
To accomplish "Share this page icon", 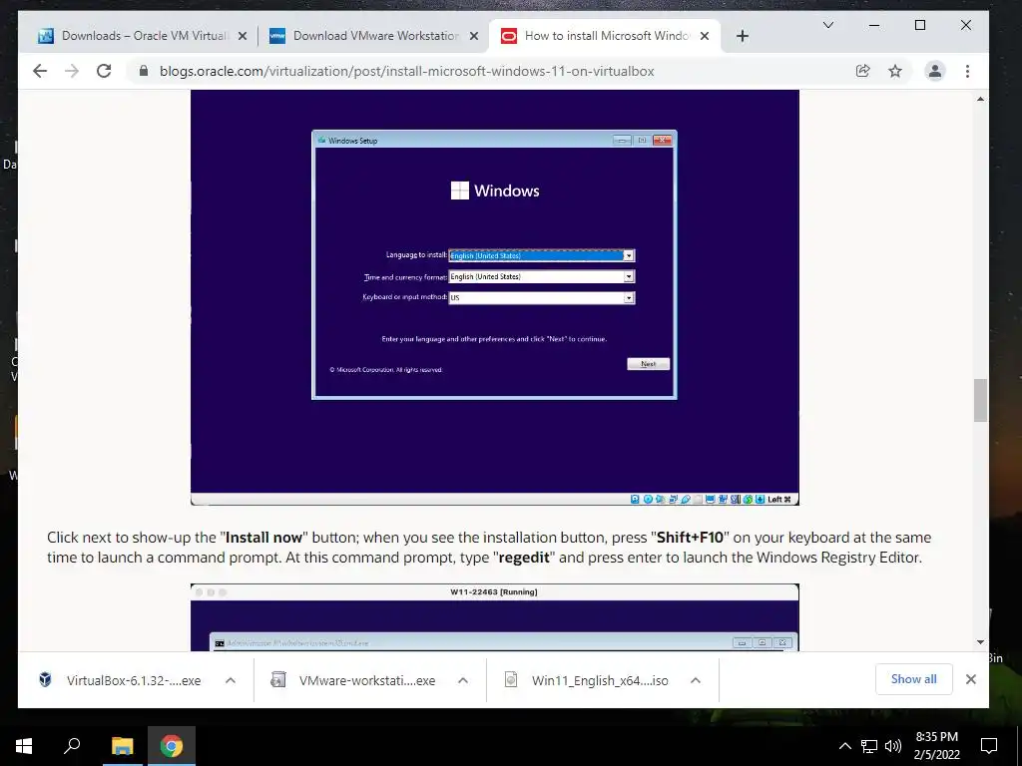I will click(863, 71).
